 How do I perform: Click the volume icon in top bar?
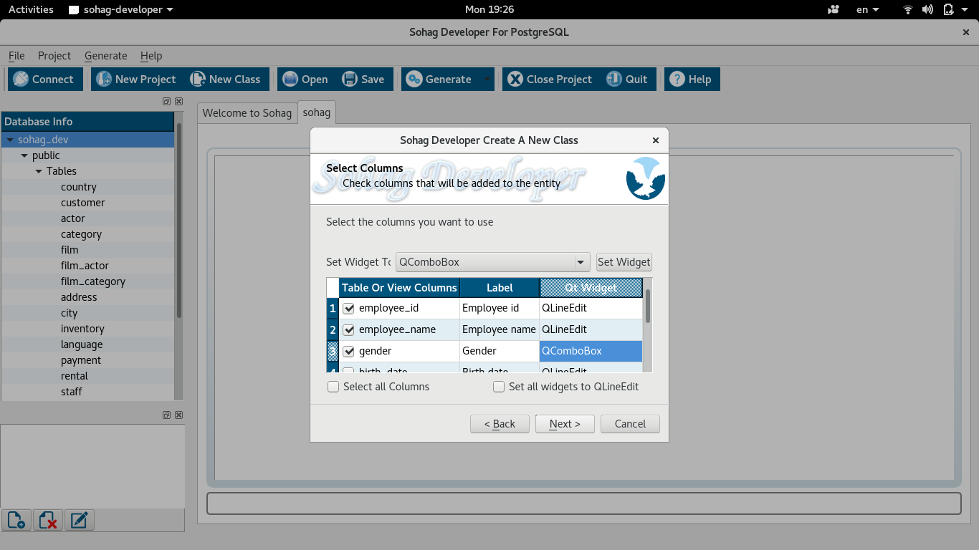tap(927, 9)
